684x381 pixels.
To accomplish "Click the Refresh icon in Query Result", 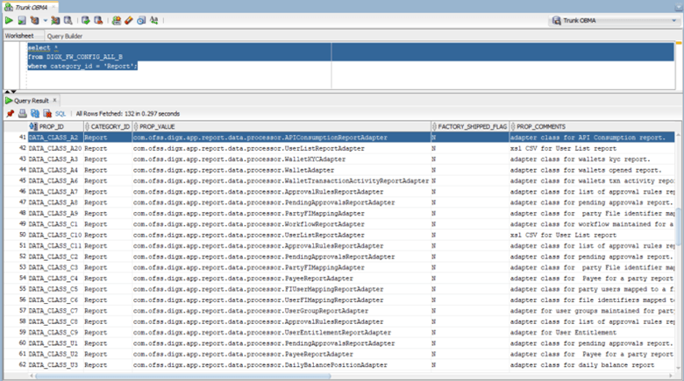I will [35, 114].
